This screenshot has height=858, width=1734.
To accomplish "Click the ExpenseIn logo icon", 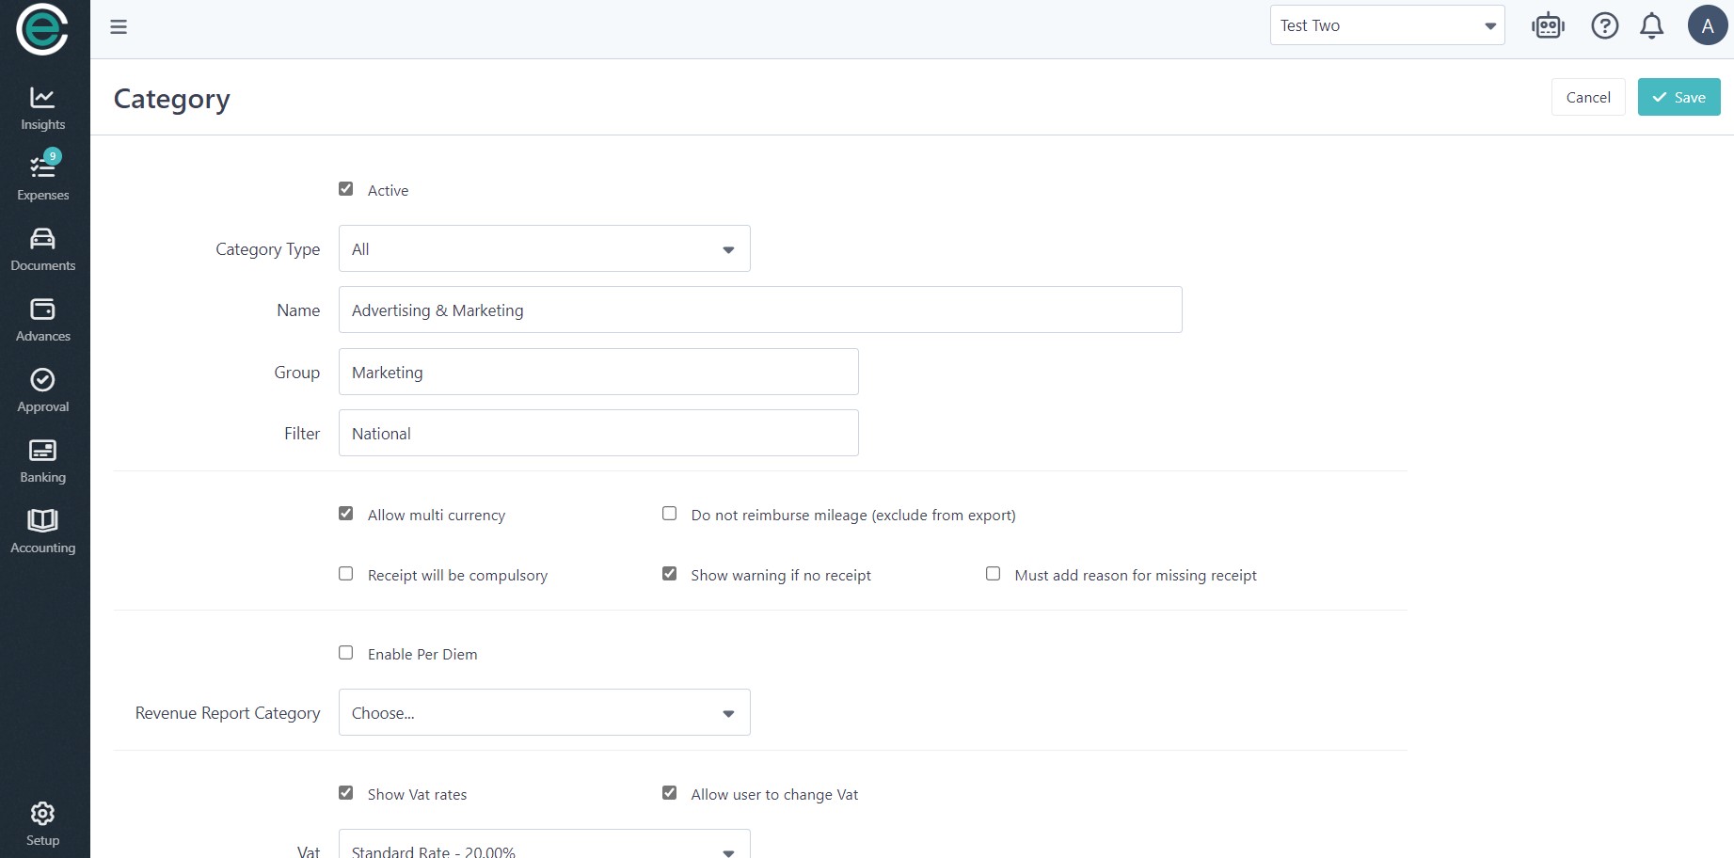I will (x=42, y=29).
